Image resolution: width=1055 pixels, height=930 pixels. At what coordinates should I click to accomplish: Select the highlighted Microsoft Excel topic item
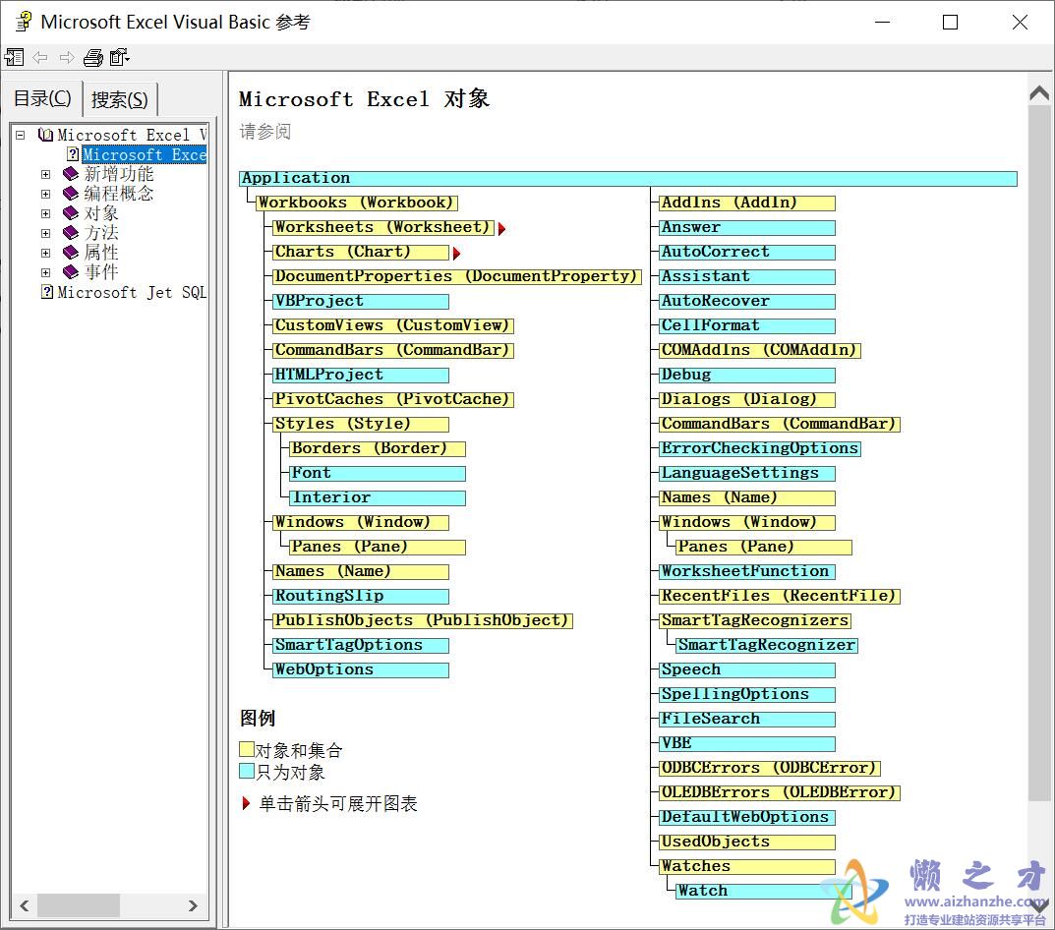pyautogui.click(x=144, y=154)
